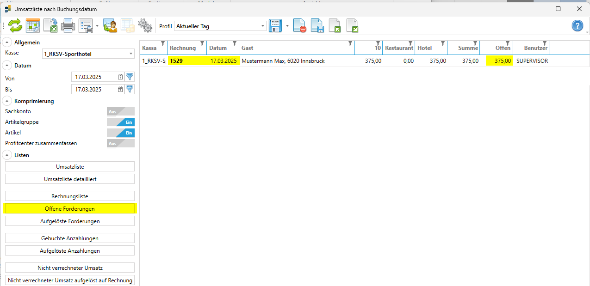Collapse the Komprimierung section
The image size is (590, 286).
(x=7, y=101)
